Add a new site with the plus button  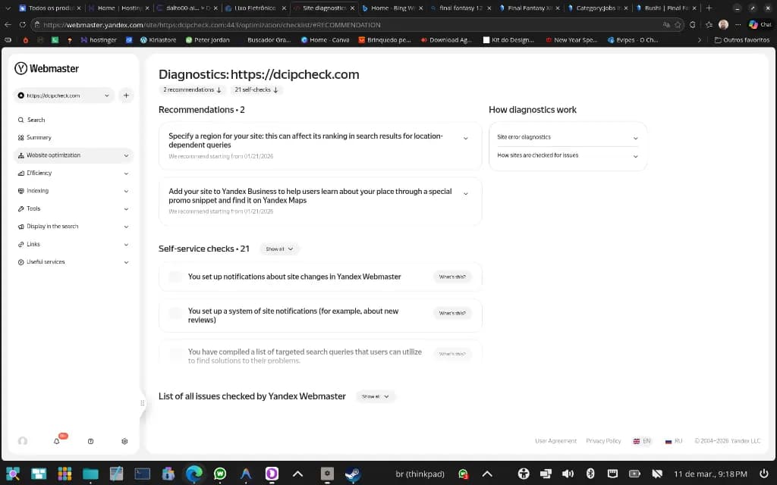(x=126, y=95)
